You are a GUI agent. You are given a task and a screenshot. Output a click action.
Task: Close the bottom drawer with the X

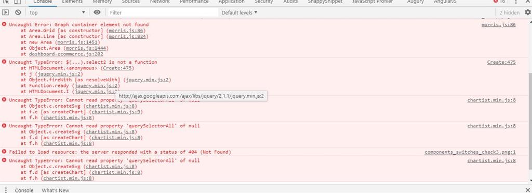pyautogui.click(x=527, y=190)
